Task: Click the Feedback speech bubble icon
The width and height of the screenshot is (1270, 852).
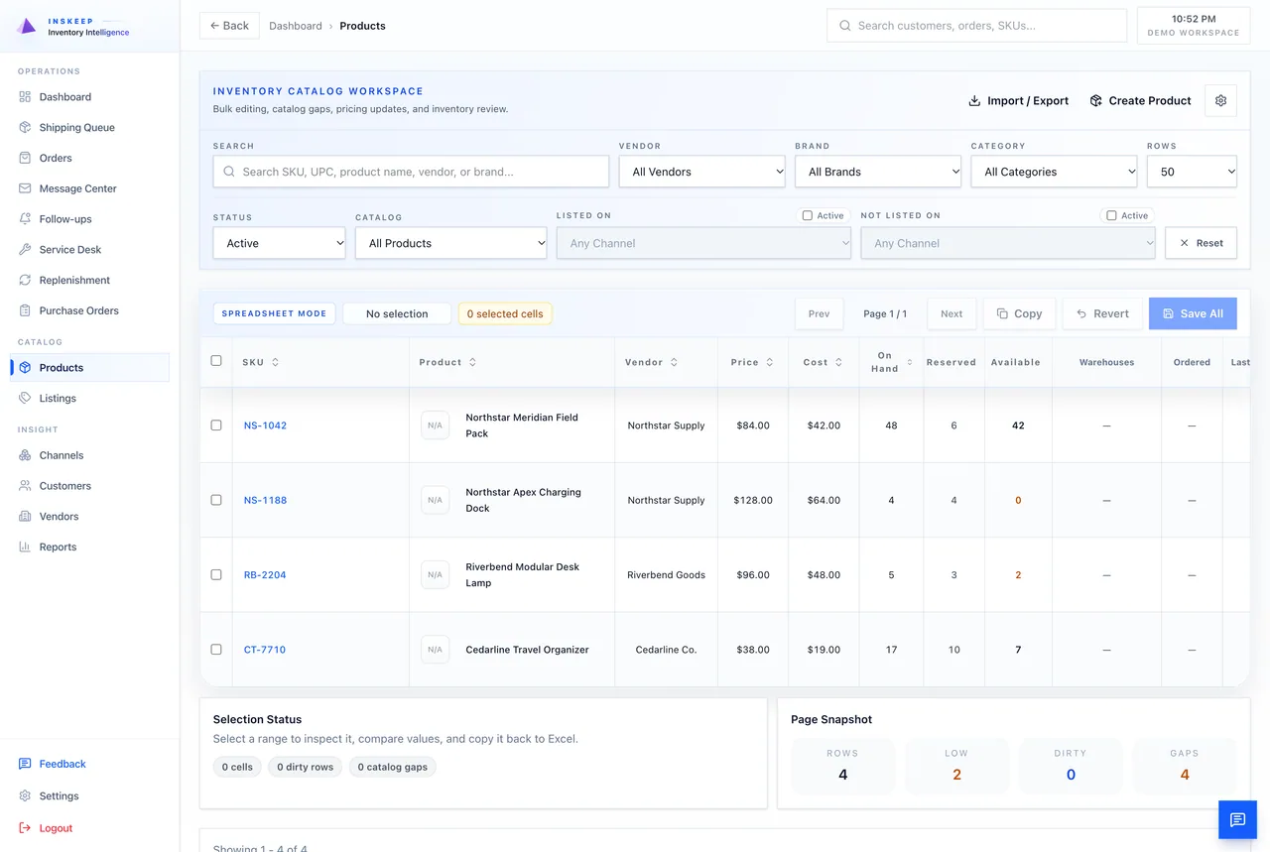Action: click(x=25, y=764)
